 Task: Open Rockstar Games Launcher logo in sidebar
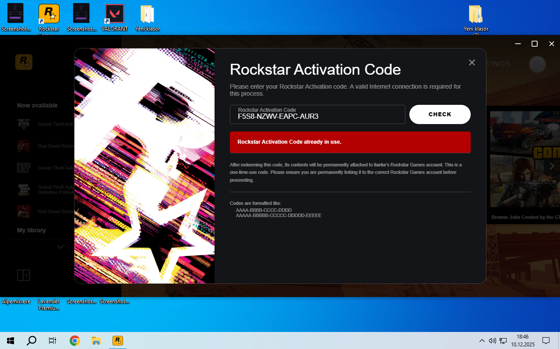coord(24,62)
